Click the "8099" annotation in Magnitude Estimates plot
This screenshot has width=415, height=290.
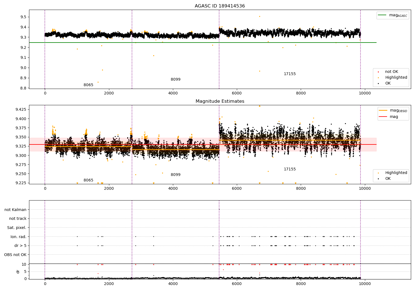click(175, 175)
